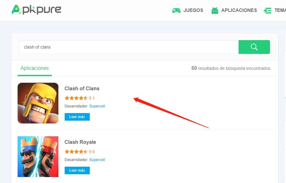Select the Aplicaciones results tab
The image size is (286, 183).
(x=35, y=68)
